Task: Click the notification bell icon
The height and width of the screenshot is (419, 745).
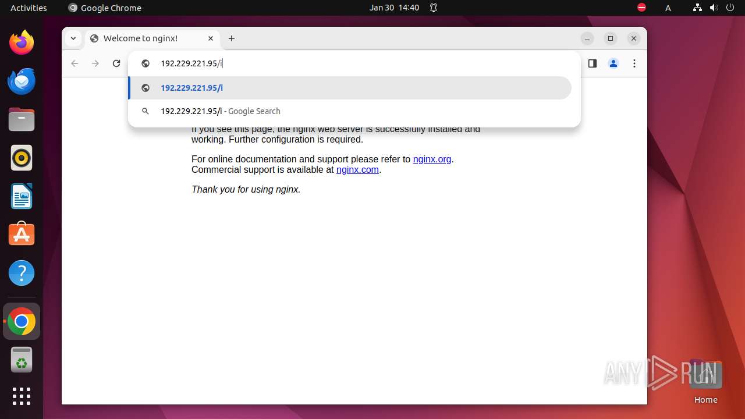Action: click(434, 8)
